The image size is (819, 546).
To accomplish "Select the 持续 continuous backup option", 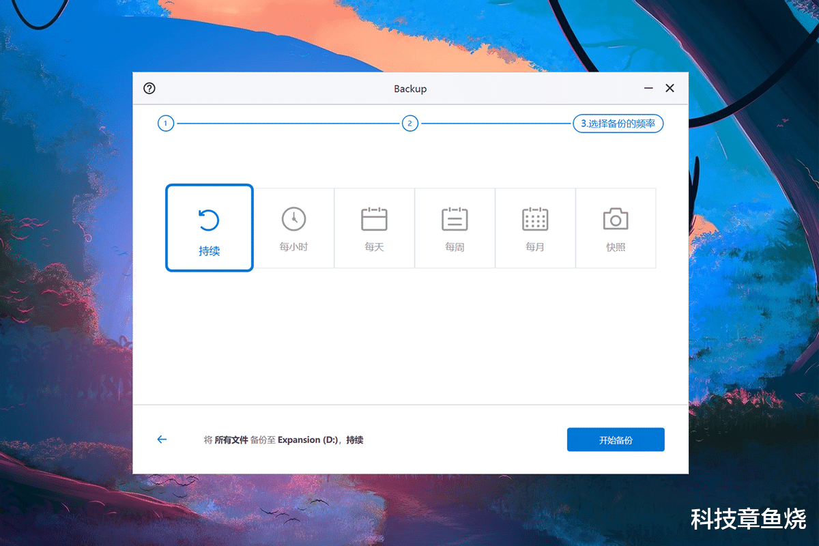I will point(210,228).
